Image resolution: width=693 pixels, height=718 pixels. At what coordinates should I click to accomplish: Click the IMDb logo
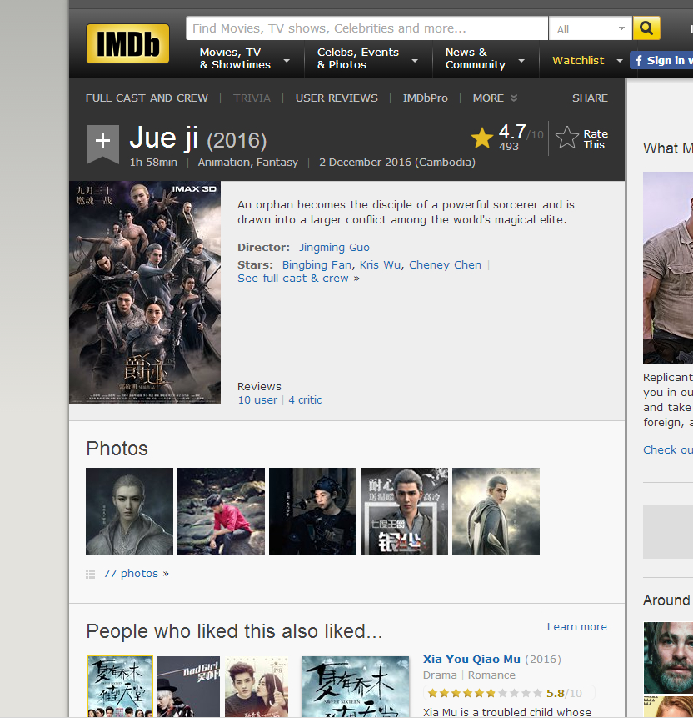[127, 43]
